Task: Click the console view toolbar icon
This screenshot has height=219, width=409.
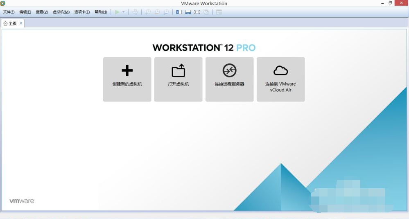Action: pyautogui.click(x=219, y=12)
